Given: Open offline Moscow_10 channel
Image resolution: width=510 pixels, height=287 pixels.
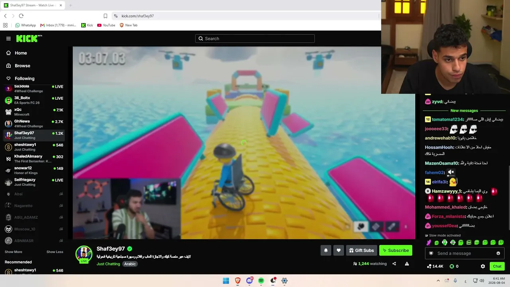Looking at the screenshot, I should tap(34, 229).
